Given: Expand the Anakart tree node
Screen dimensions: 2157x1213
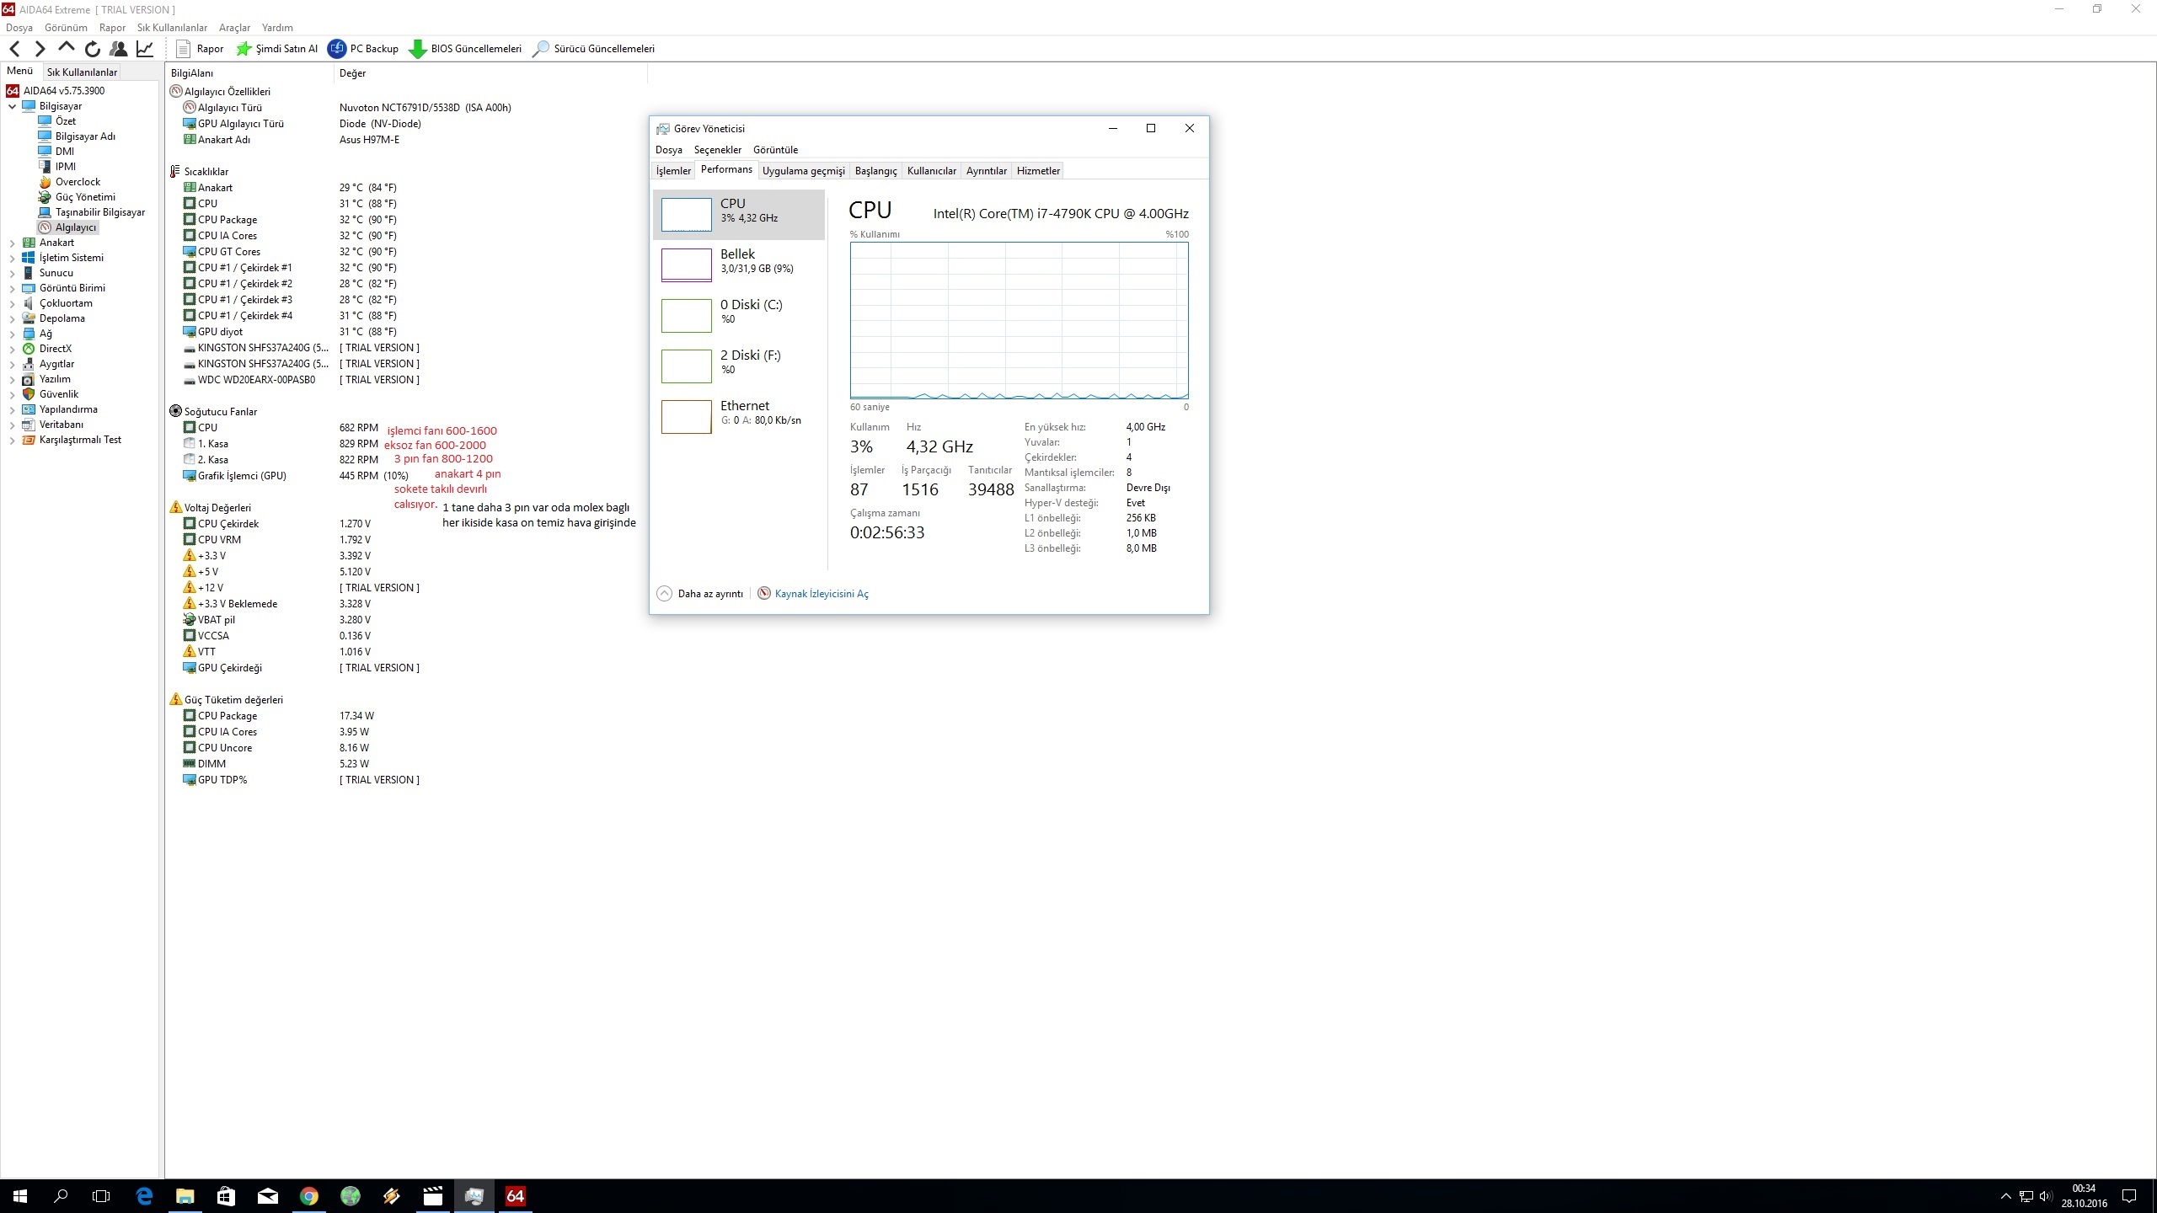Looking at the screenshot, I should (13, 243).
